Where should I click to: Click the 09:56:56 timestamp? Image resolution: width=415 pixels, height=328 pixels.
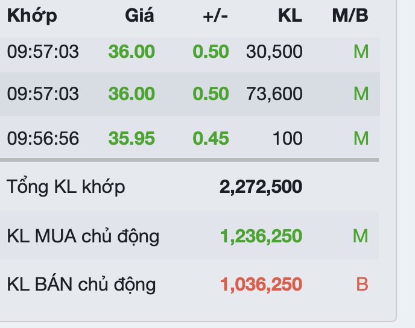(x=43, y=139)
